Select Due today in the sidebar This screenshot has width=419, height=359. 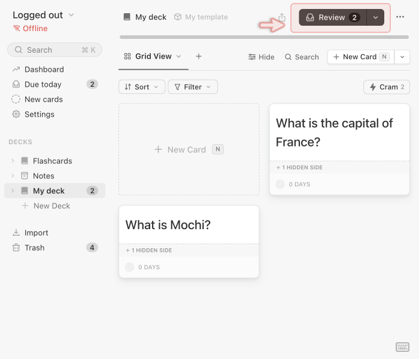point(42,84)
